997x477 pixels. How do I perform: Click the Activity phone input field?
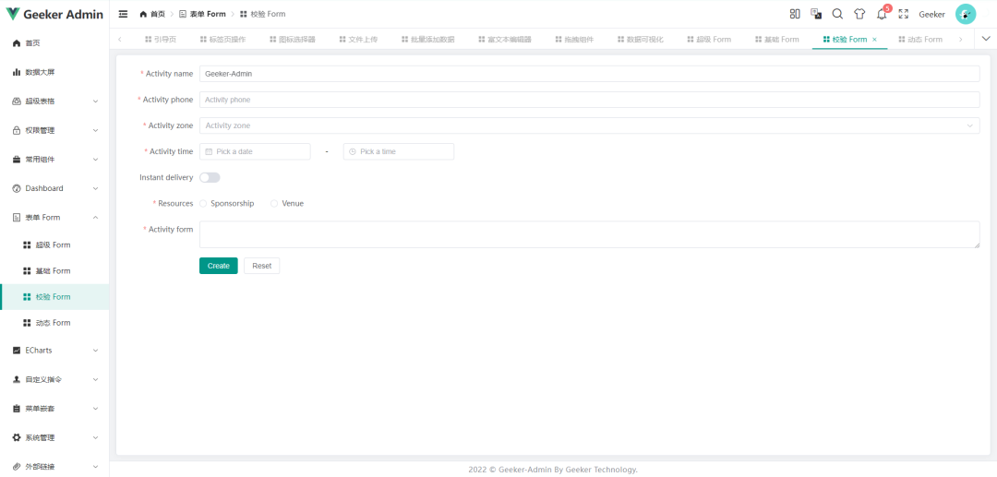point(589,100)
